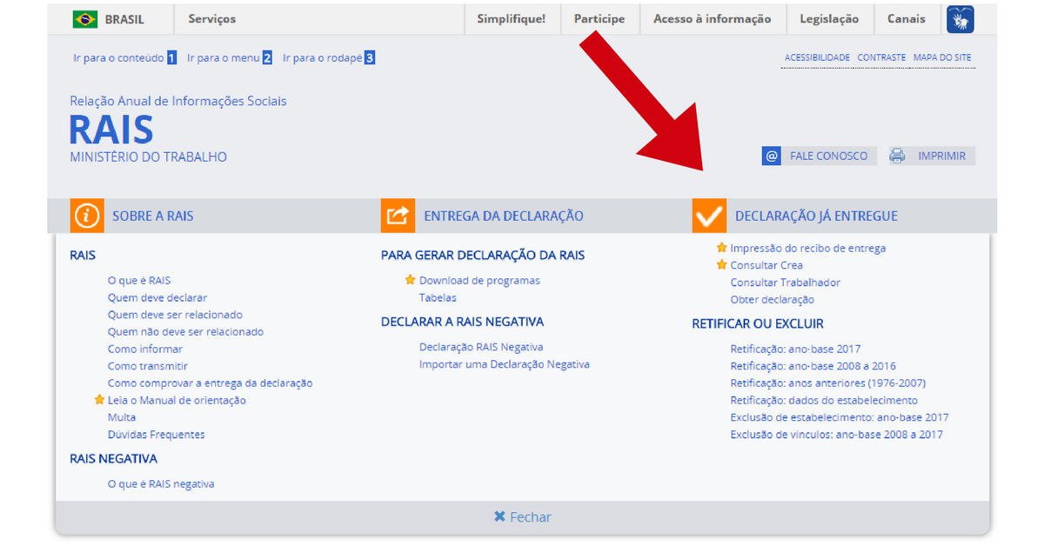
Task: Click the star icon beside Consultar Crea
Action: pyautogui.click(x=721, y=265)
